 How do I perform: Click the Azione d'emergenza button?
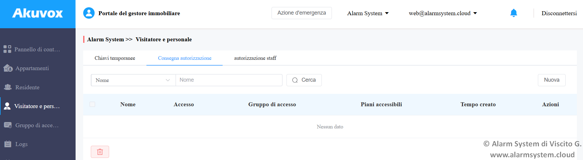302,13
